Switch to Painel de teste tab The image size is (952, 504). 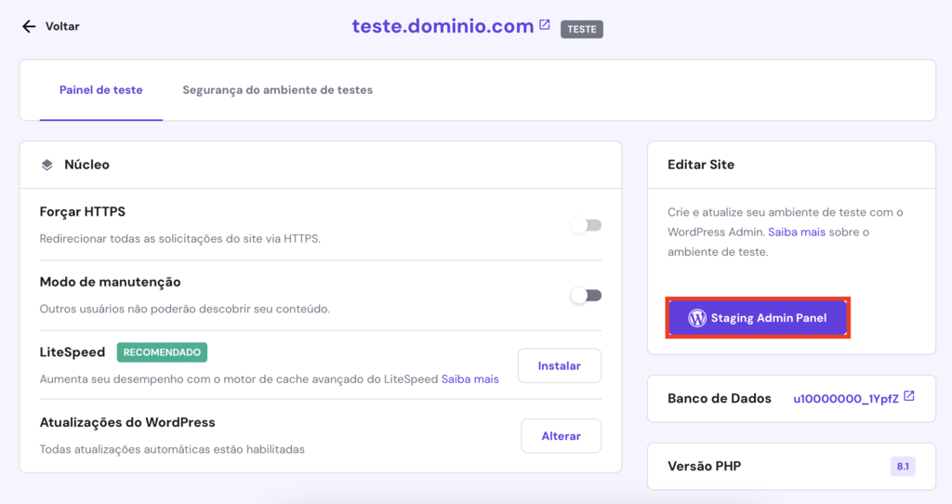[100, 90]
